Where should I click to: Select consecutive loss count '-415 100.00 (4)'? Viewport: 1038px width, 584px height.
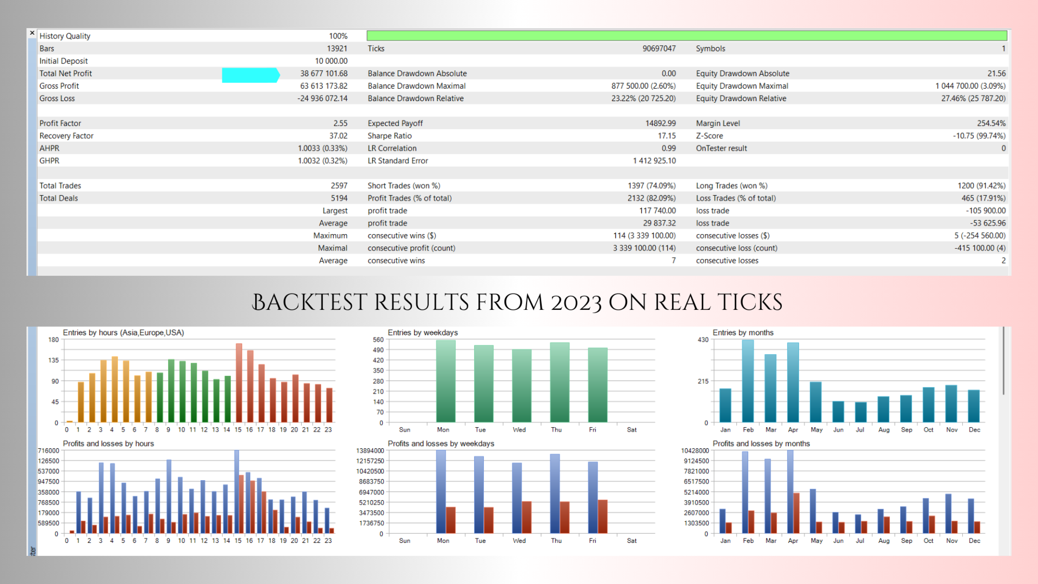pos(980,248)
